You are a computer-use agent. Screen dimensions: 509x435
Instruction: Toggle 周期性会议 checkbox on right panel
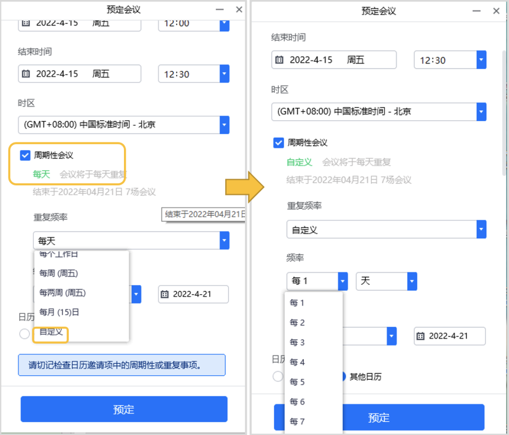click(278, 143)
